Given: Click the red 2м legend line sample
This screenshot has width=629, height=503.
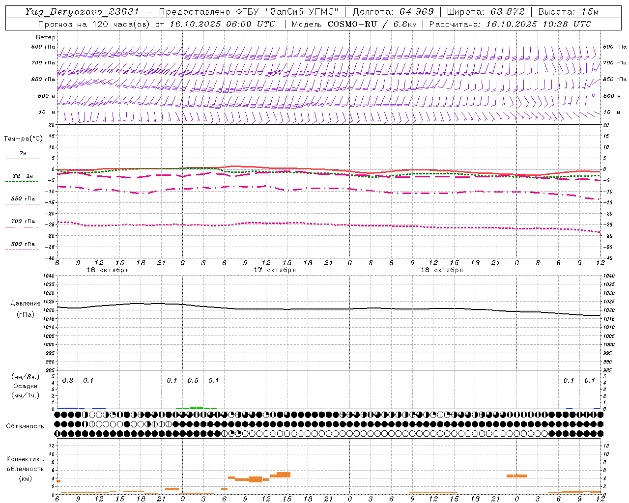Looking at the screenshot, I should (23, 159).
